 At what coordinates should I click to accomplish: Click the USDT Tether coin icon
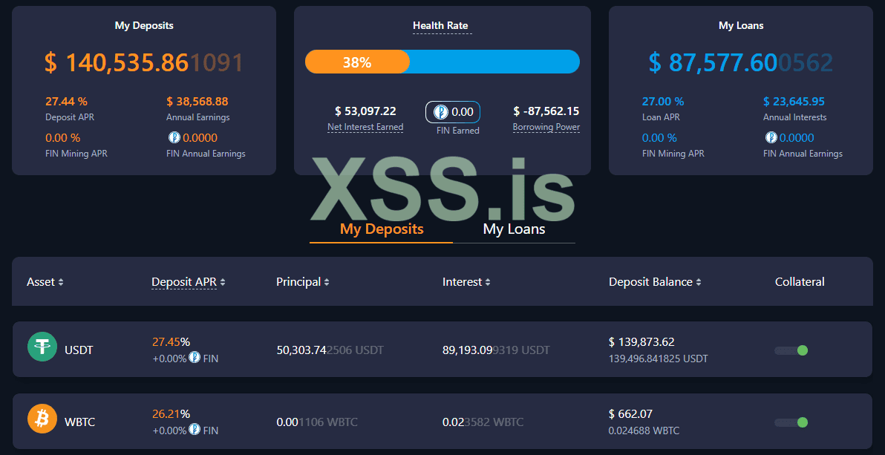(x=42, y=347)
